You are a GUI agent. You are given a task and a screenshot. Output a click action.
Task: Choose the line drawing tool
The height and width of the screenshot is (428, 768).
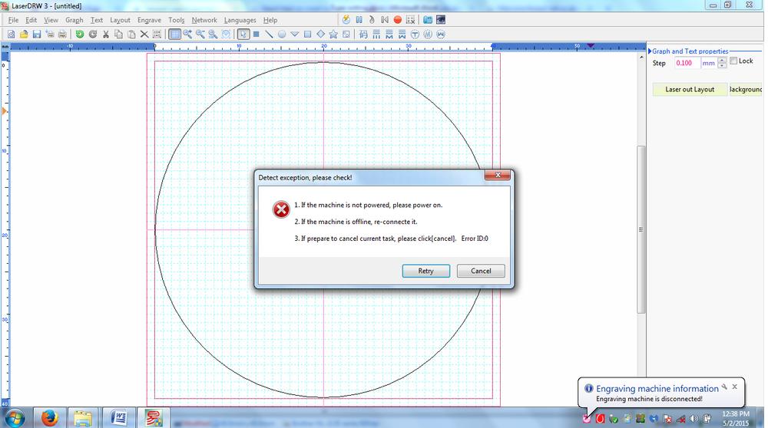point(269,34)
